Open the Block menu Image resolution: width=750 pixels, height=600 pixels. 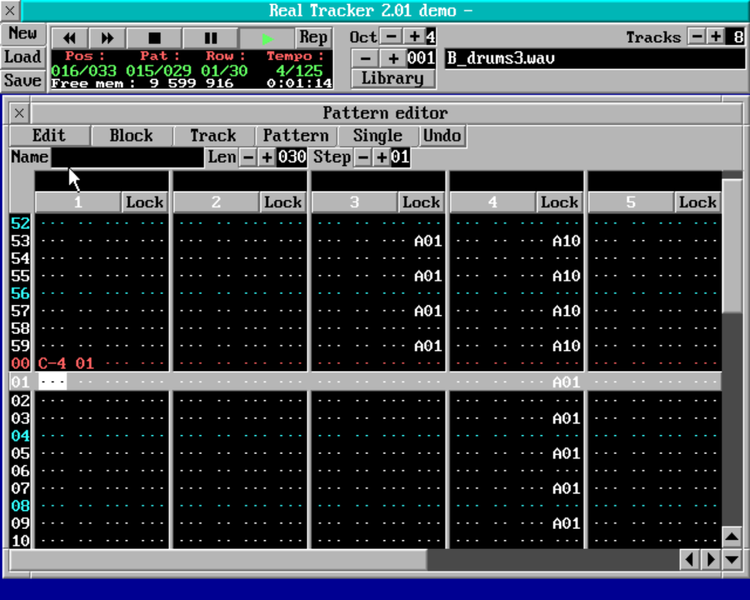click(131, 135)
